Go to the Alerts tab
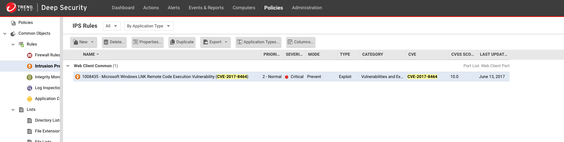564x142 pixels. 174,8
